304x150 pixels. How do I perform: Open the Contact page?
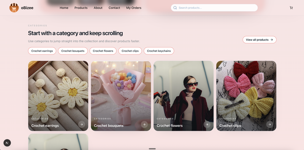click(x=114, y=8)
